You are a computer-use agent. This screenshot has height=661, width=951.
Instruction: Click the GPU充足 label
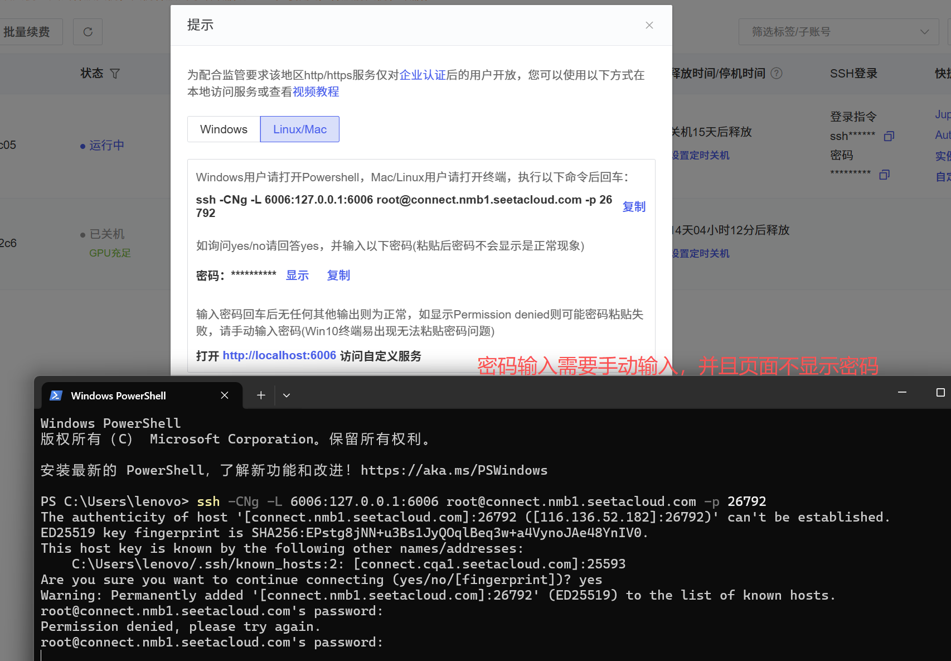[x=110, y=253]
